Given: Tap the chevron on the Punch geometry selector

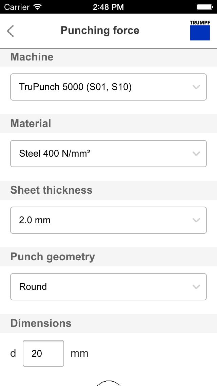Looking at the screenshot, I should point(196,287).
